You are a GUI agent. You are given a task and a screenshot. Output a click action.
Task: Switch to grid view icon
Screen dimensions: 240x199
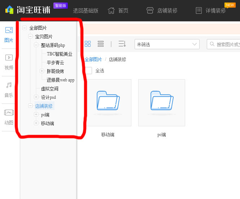[x=88, y=44]
